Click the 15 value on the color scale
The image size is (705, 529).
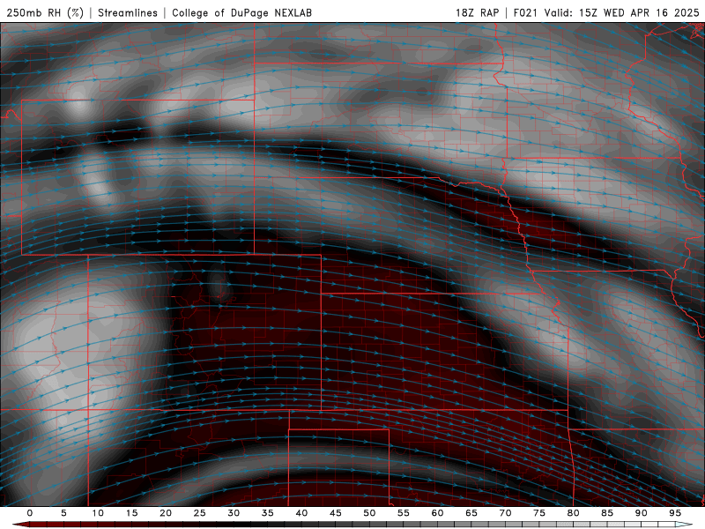[x=131, y=513]
